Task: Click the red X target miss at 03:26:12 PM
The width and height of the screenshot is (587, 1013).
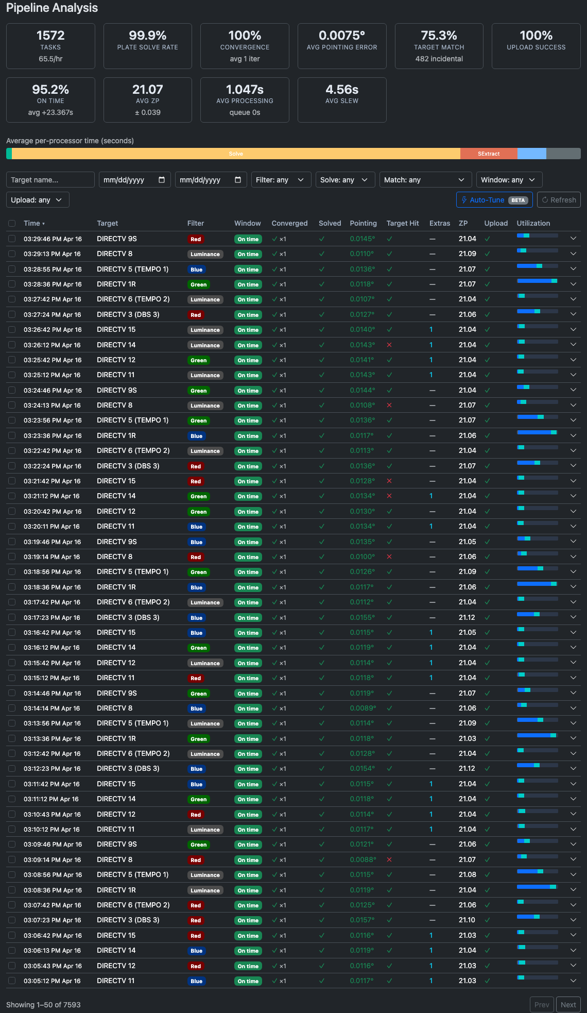Action: [x=389, y=345]
